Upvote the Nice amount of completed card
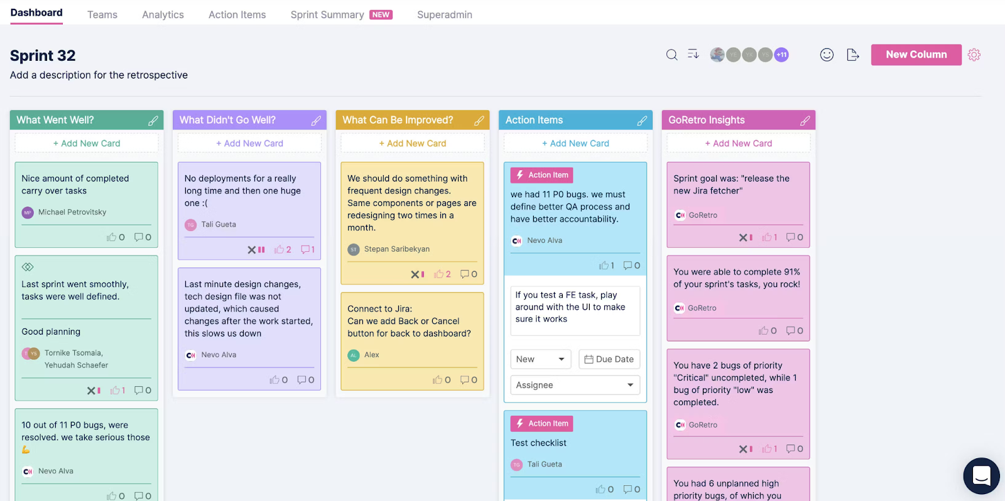This screenshot has height=501, width=1005. point(111,237)
